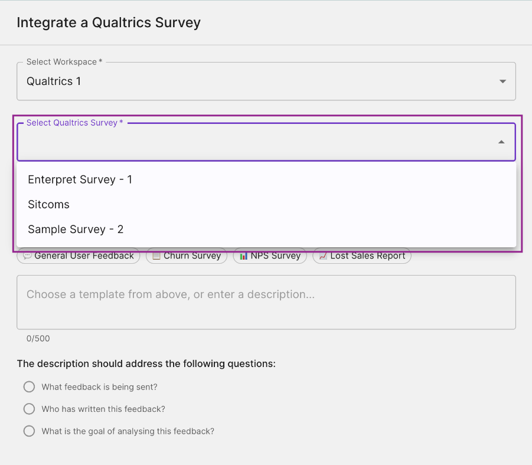Click the speech bubble icon on General User Feedback

[27, 256]
